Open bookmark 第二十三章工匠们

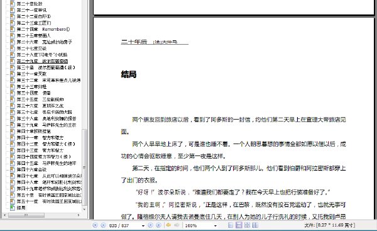click(34, 23)
